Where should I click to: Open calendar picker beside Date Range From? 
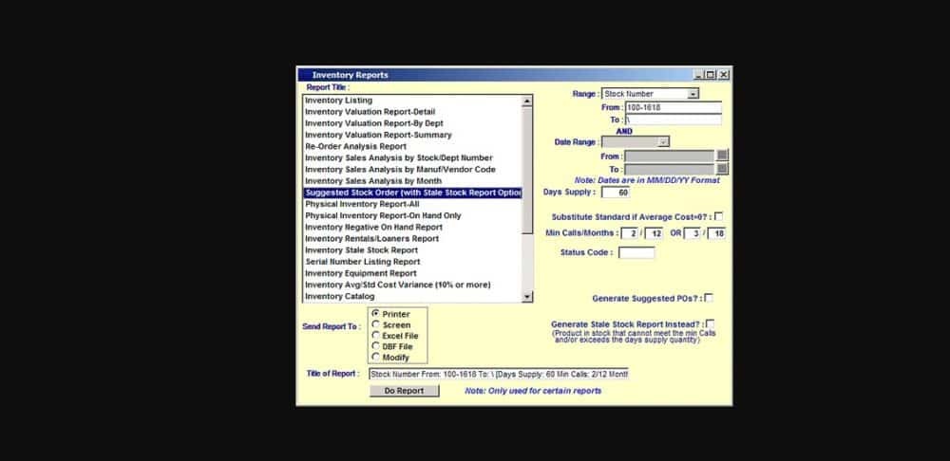click(x=722, y=156)
